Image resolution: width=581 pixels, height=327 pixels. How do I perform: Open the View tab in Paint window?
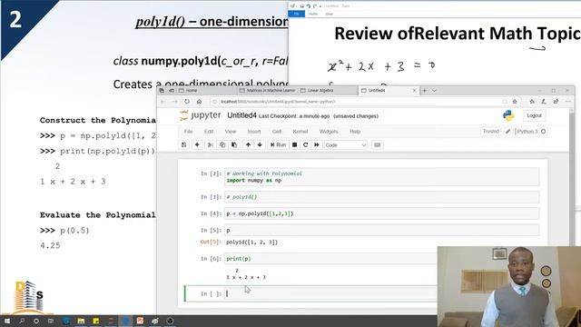[x=329, y=15]
